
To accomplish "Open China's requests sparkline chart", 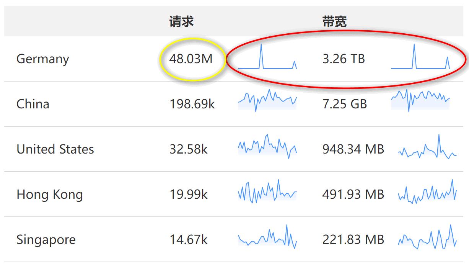I will (267, 100).
